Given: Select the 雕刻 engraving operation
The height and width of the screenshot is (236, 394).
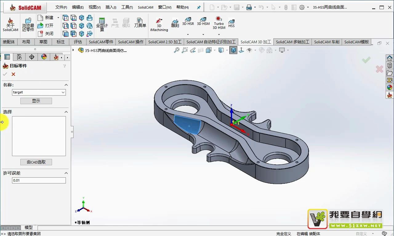Looking at the screenshot, I should coord(175,23).
